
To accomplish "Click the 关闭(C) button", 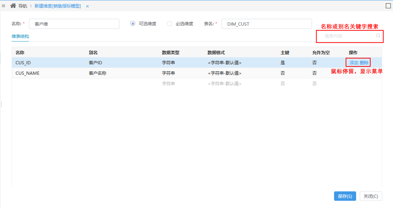I will click(371, 196).
